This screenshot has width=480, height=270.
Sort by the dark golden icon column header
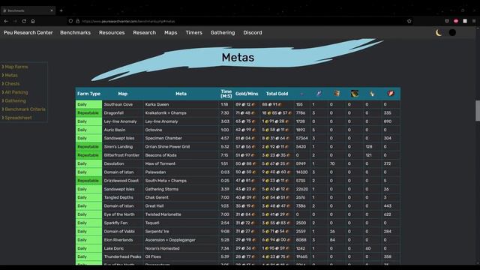click(x=355, y=94)
